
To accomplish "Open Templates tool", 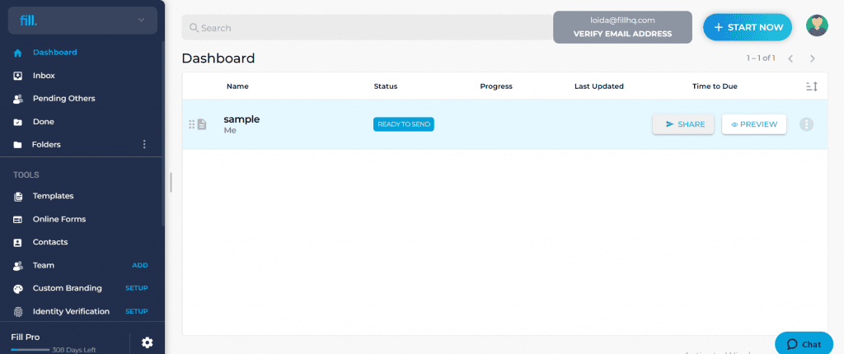I will click(x=53, y=197).
